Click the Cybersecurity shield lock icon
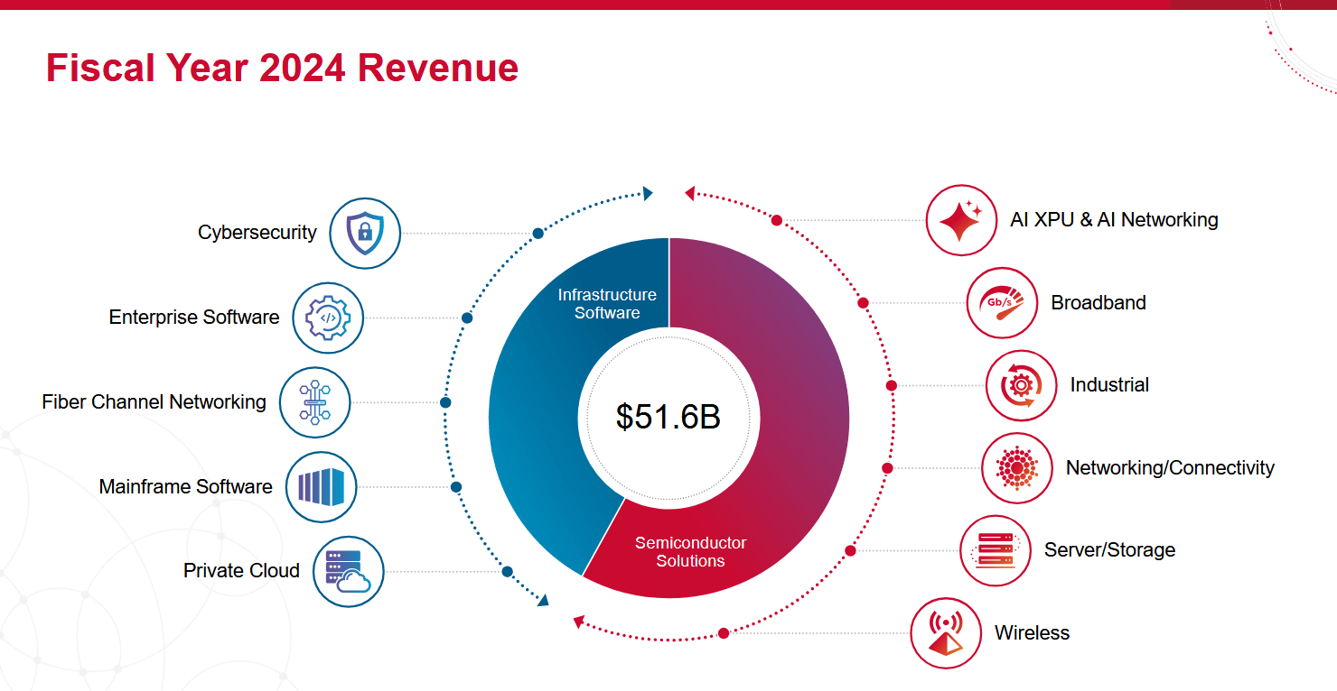Viewport: 1337px width, 691px height. coord(364,233)
